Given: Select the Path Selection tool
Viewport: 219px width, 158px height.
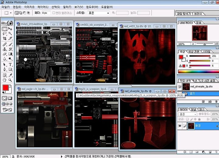Looking at the screenshot, I should click(5, 65).
